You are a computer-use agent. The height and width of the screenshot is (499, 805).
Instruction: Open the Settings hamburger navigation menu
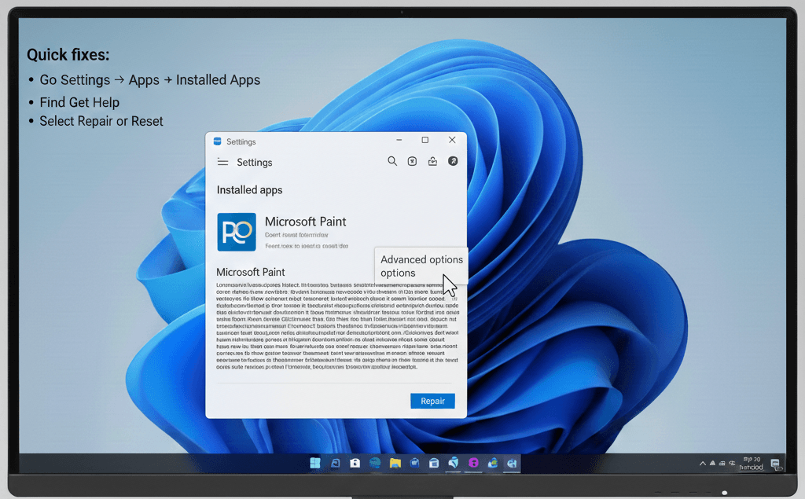[x=222, y=163]
